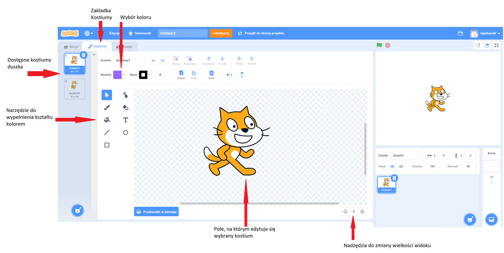The width and height of the screenshot is (504, 253).
Task: Choose the Circle shape tool
Action: [x=125, y=132]
